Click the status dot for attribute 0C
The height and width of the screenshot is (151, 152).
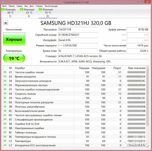[5, 111]
